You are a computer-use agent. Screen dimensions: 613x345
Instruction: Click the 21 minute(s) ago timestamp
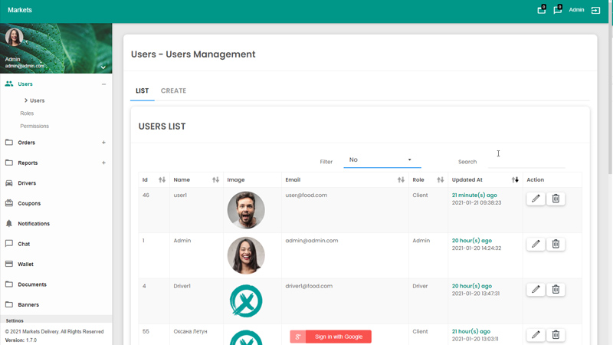474,195
